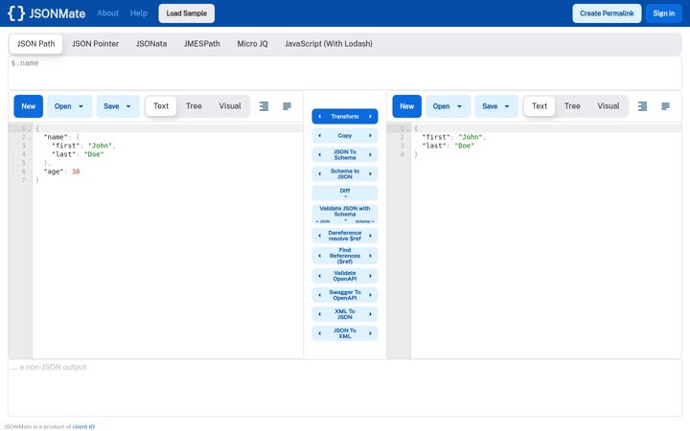Click right arrow on Swagger To OpenAPI
This screenshot has height=431, width=690.
(x=371, y=295)
